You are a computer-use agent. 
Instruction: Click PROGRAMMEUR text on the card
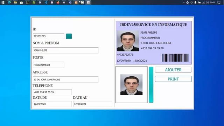(x=150, y=38)
